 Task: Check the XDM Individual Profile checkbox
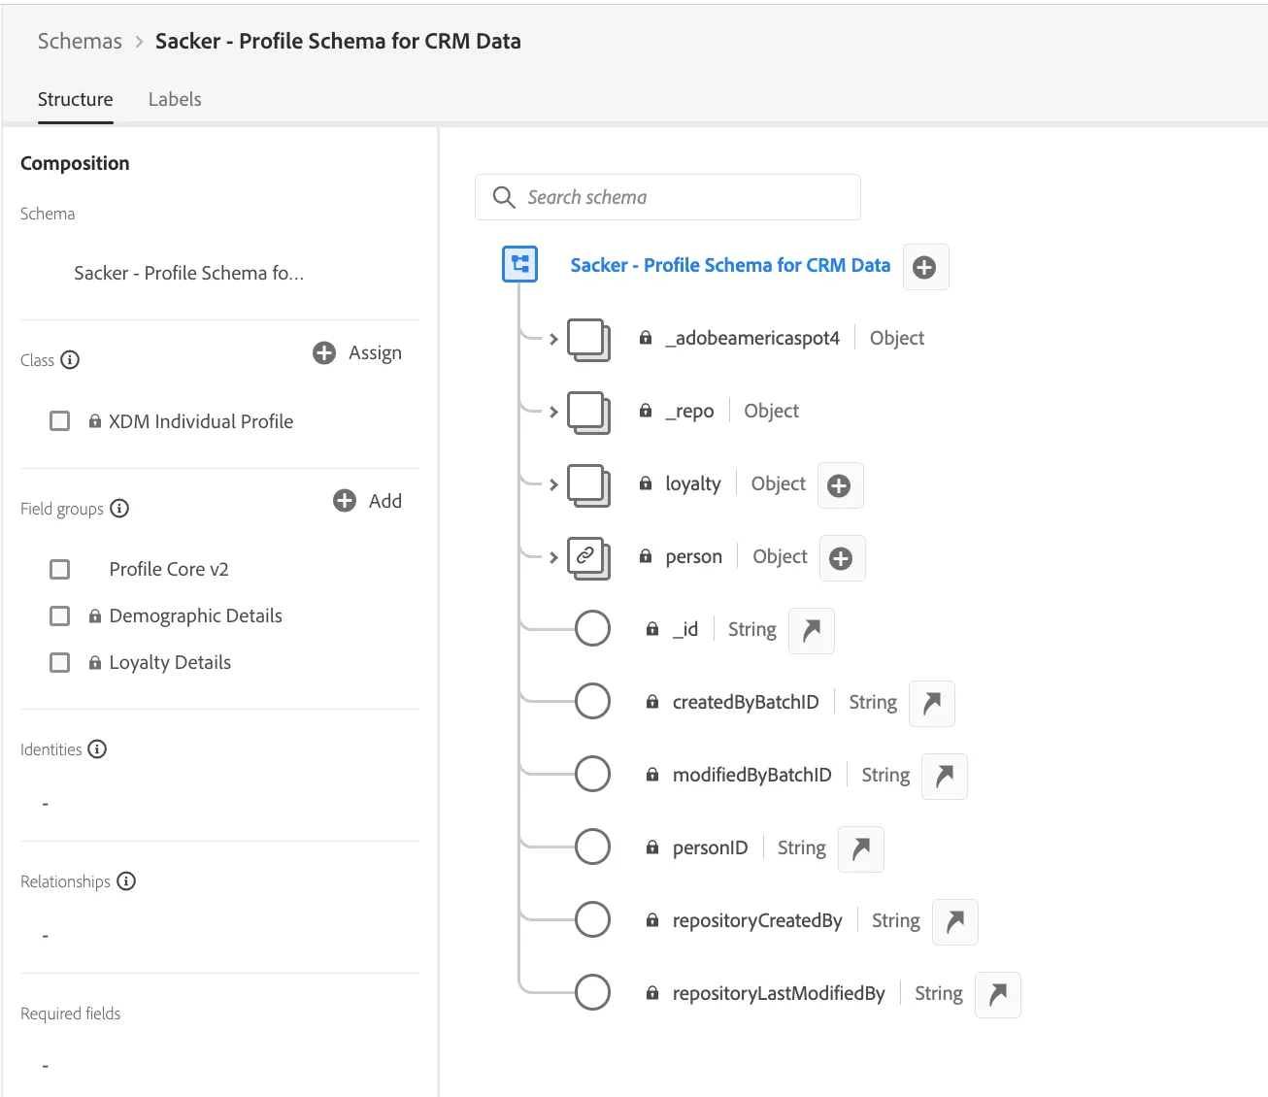click(60, 421)
